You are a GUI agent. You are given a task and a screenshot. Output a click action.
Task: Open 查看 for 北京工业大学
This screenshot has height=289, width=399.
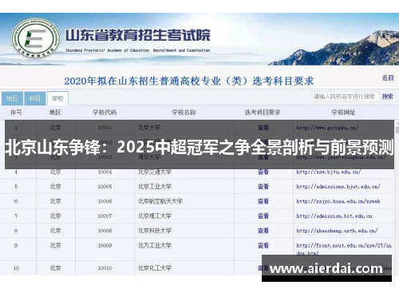click(x=263, y=187)
